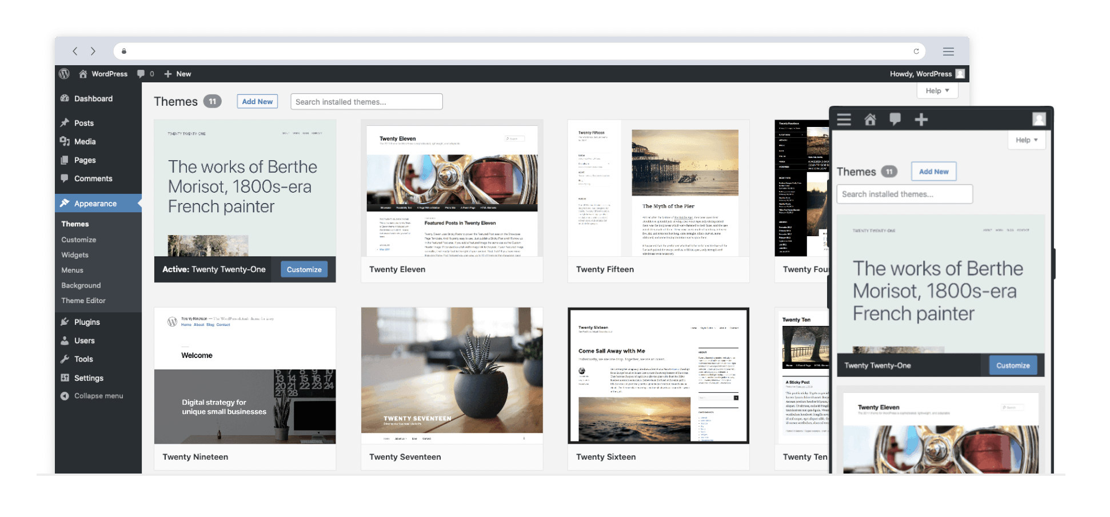Click the home icon in mobile admin bar

coord(870,120)
